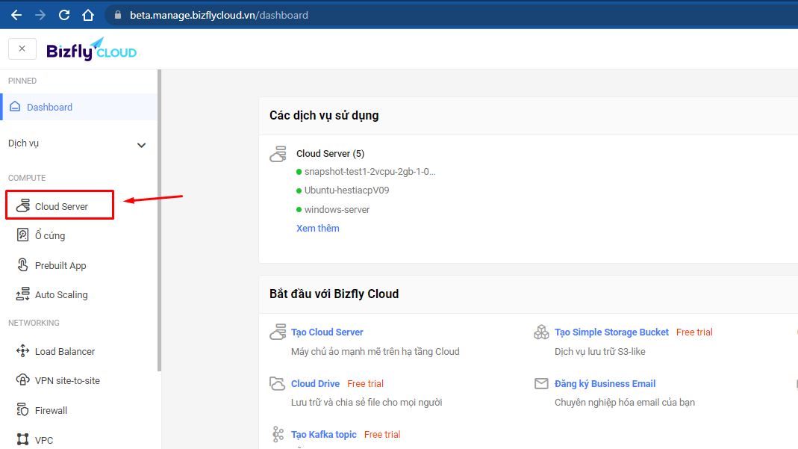This screenshot has width=798, height=449.
Task: Click the browser reload button
Action: pyautogui.click(x=64, y=15)
